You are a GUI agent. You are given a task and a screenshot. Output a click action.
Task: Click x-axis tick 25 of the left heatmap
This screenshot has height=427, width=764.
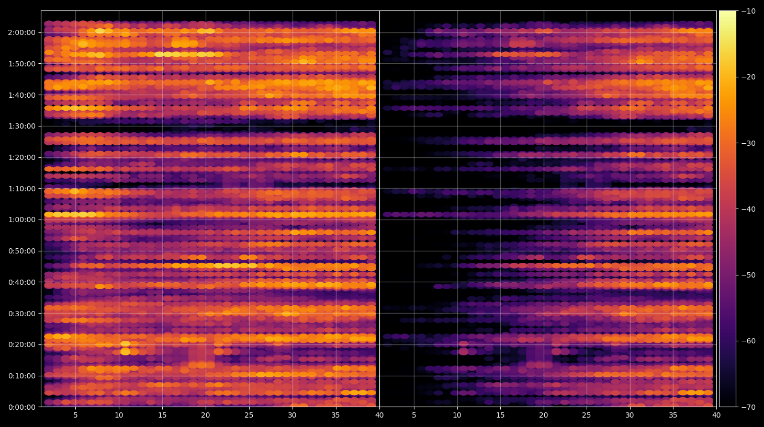tap(249, 416)
